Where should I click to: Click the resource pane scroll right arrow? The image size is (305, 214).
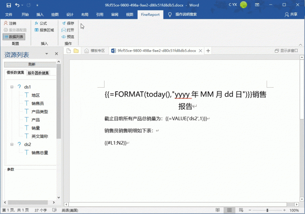click(x=54, y=202)
